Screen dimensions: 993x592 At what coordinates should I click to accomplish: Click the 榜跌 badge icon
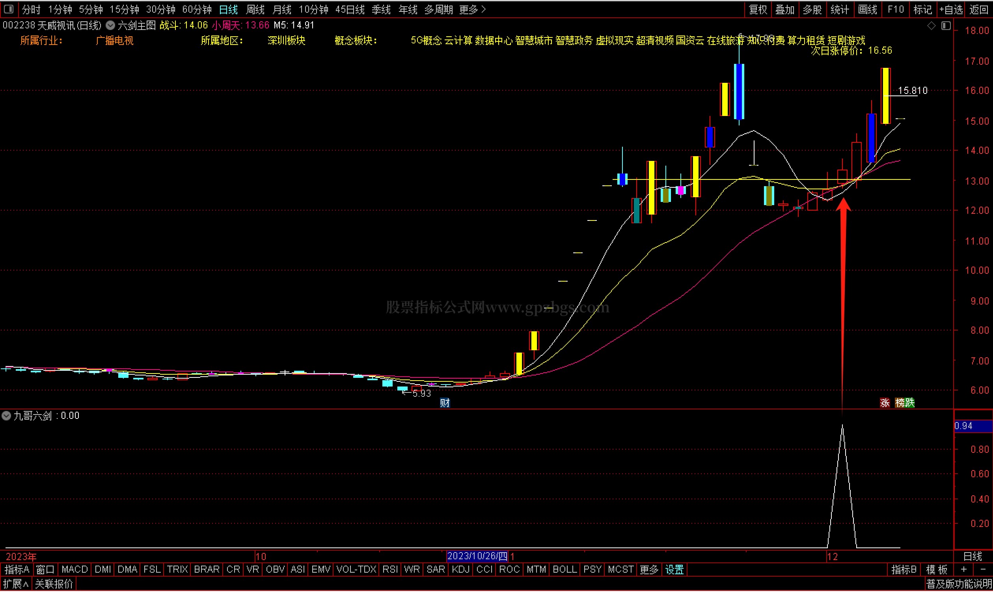(x=905, y=403)
